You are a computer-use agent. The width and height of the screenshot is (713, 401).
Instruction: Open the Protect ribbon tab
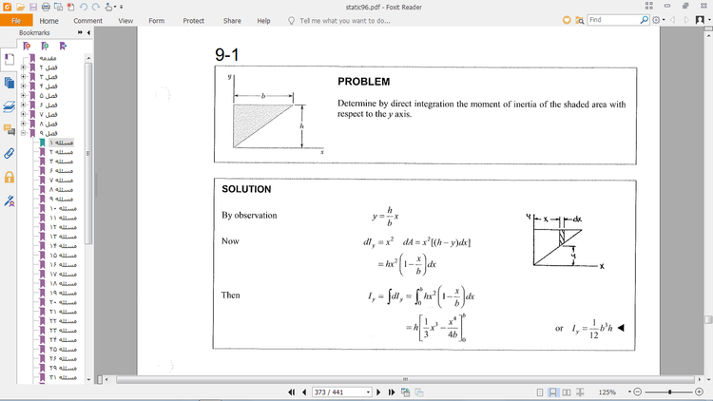click(193, 20)
